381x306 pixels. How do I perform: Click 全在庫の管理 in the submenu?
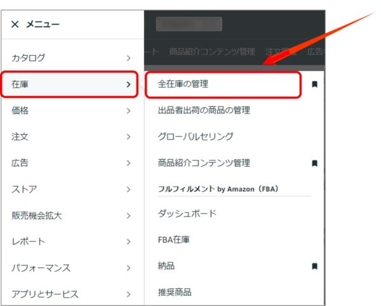[x=183, y=84]
